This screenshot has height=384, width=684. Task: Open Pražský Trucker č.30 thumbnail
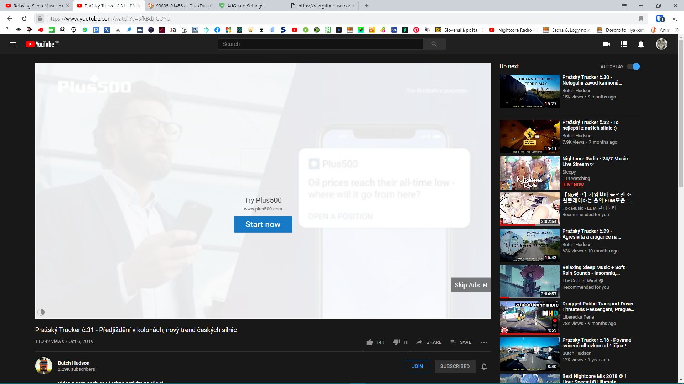coord(529,91)
